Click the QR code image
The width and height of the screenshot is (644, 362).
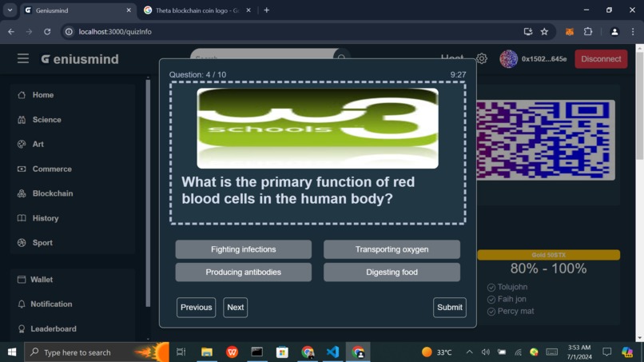point(546,140)
